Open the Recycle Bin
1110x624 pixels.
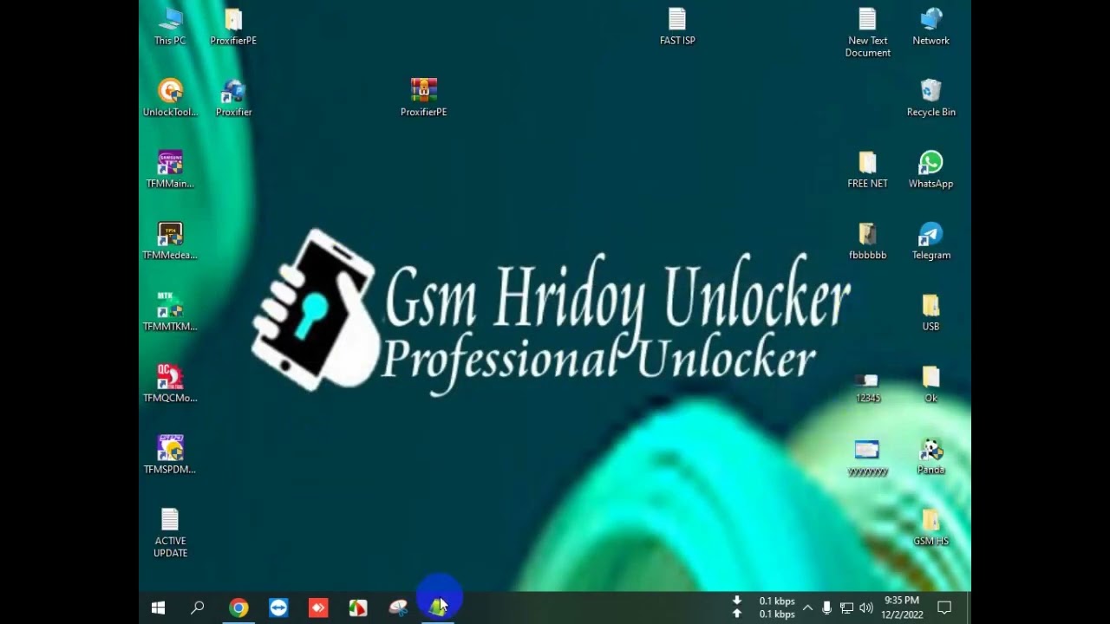930,97
